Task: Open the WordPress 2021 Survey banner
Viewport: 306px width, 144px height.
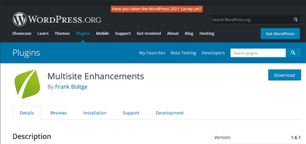Action: point(157,9)
